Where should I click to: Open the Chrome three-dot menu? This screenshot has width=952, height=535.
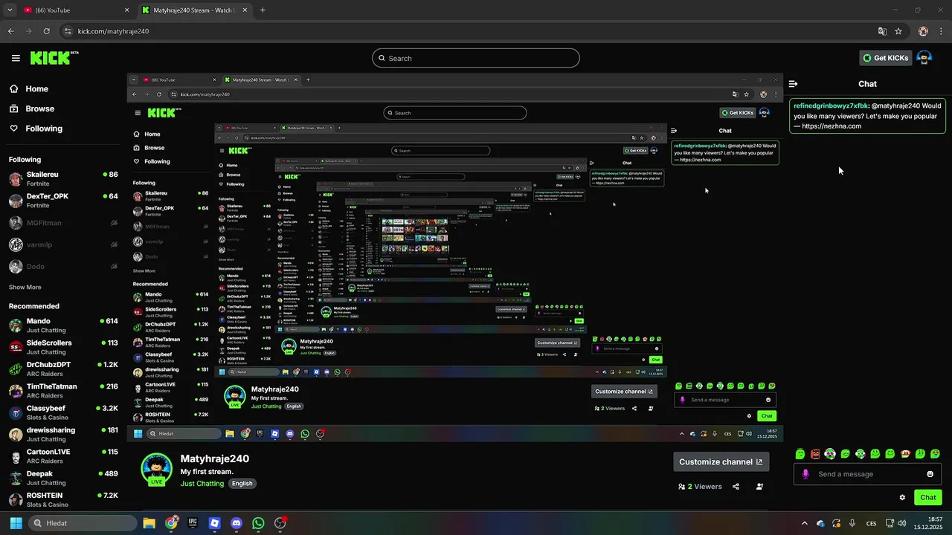[941, 31]
